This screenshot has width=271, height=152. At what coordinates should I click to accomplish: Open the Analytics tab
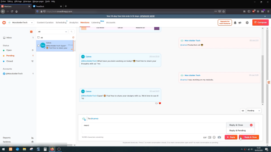pos(74,22)
